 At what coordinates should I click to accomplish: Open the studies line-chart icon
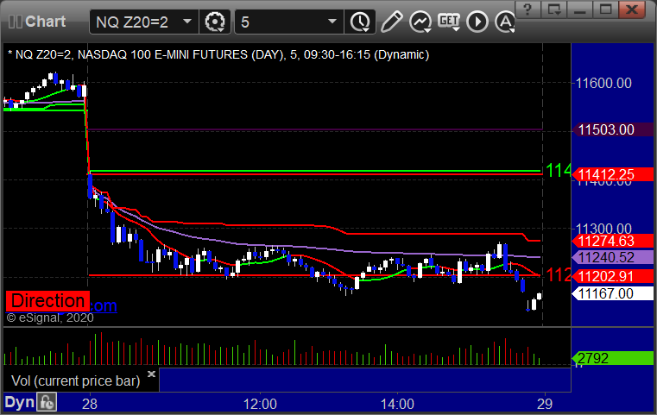[x=420, y=22]
